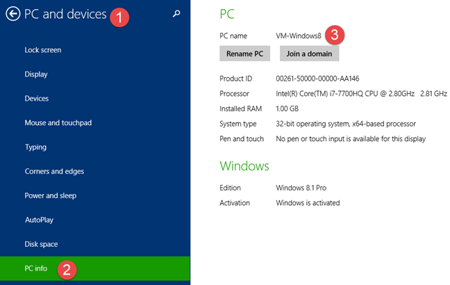450x285 pixels.
Task: Click the Join a domain button
Action: (x=309, y=54)
